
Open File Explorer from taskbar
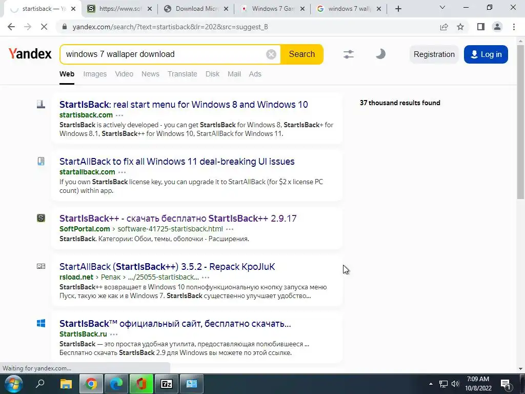click(x=66, y=384)
